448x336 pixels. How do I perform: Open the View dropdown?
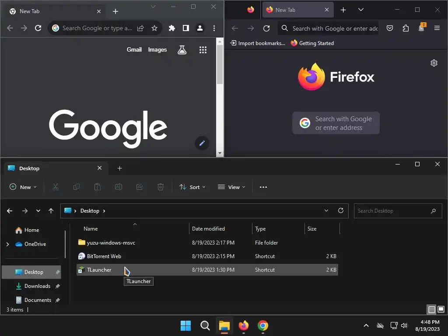pos(231,187)
